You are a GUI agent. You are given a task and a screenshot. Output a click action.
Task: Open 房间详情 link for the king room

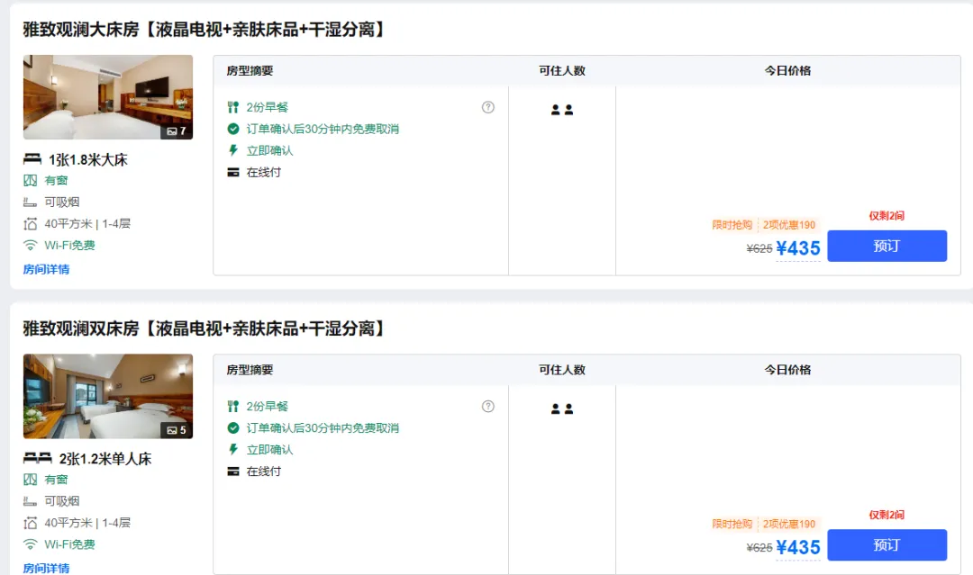point(46,269)
